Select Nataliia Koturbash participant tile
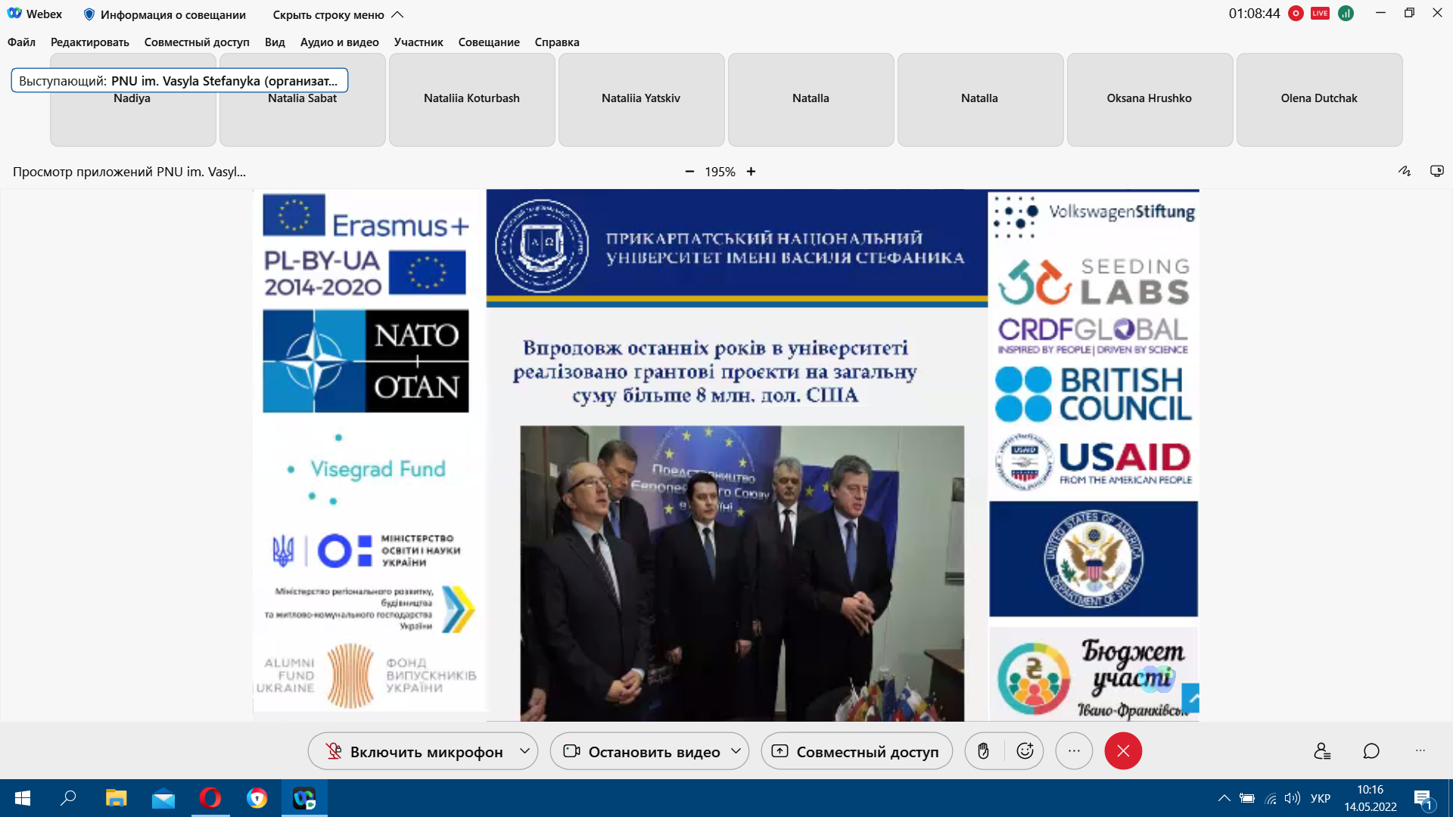Viewport: 1453px width, 817px height. coord(471,99)
